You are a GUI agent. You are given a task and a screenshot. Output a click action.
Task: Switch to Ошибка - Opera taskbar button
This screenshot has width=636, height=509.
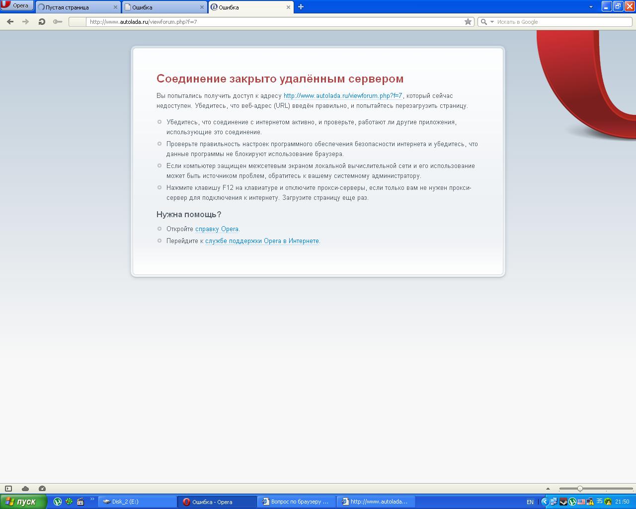217,502
